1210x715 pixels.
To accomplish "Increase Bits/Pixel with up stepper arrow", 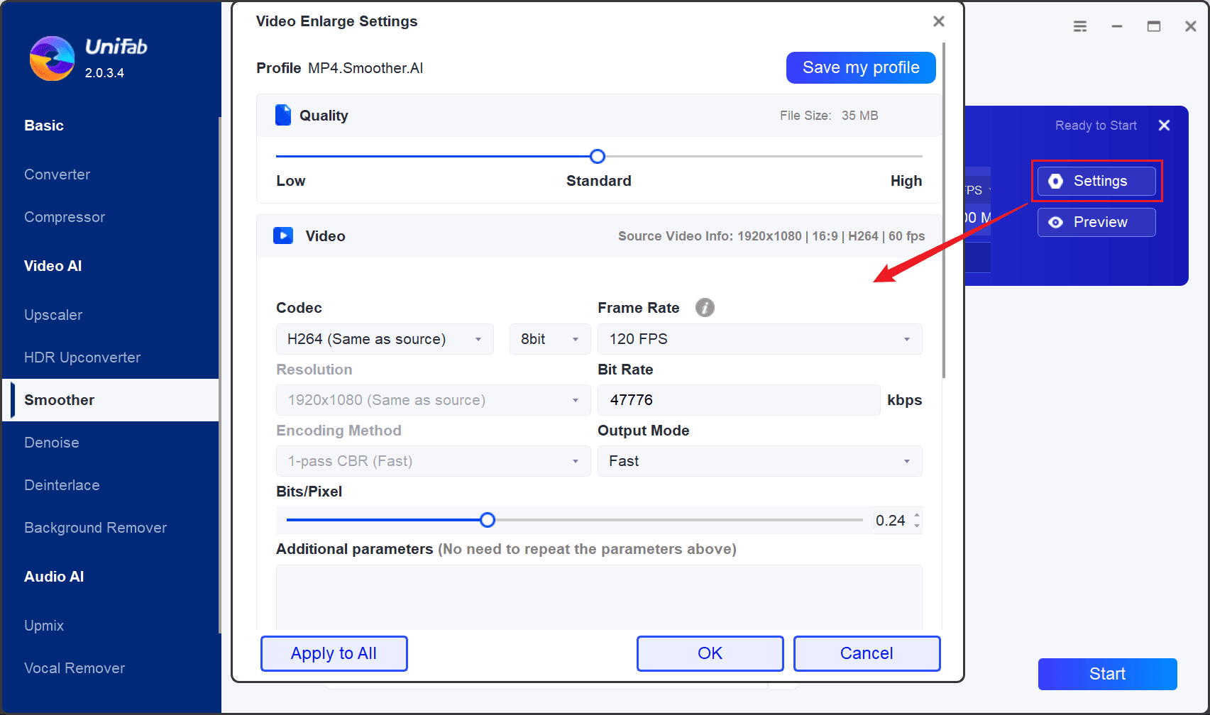I will (x=917, y=515).
